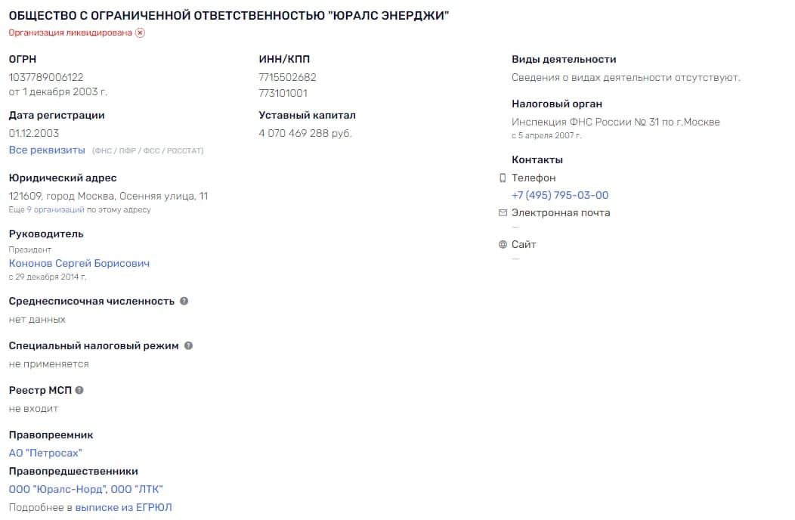Open help icon next to Специальный налоговый режим
795x520 pixels.
(189, 345)
